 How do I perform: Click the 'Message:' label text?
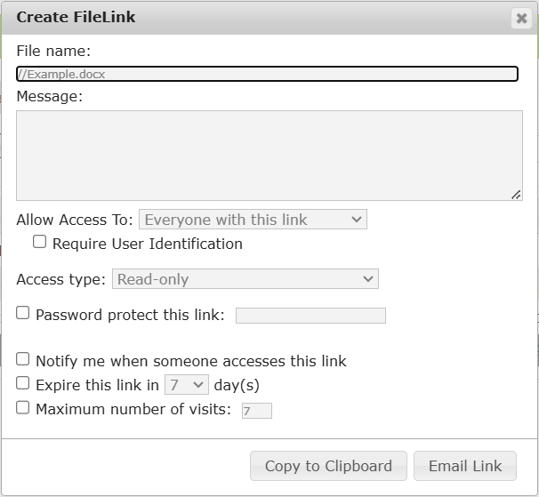pos(50,96)
